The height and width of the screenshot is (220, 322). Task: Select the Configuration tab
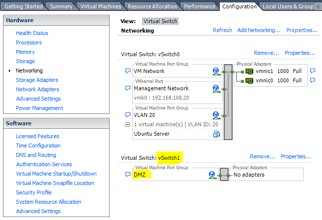coord(240,6)
